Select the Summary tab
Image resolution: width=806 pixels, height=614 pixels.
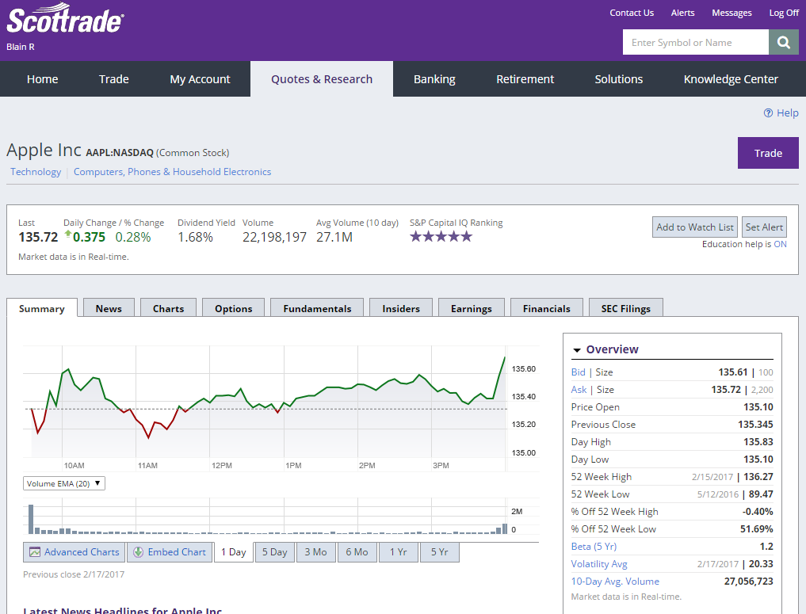(x=42, y=308)
